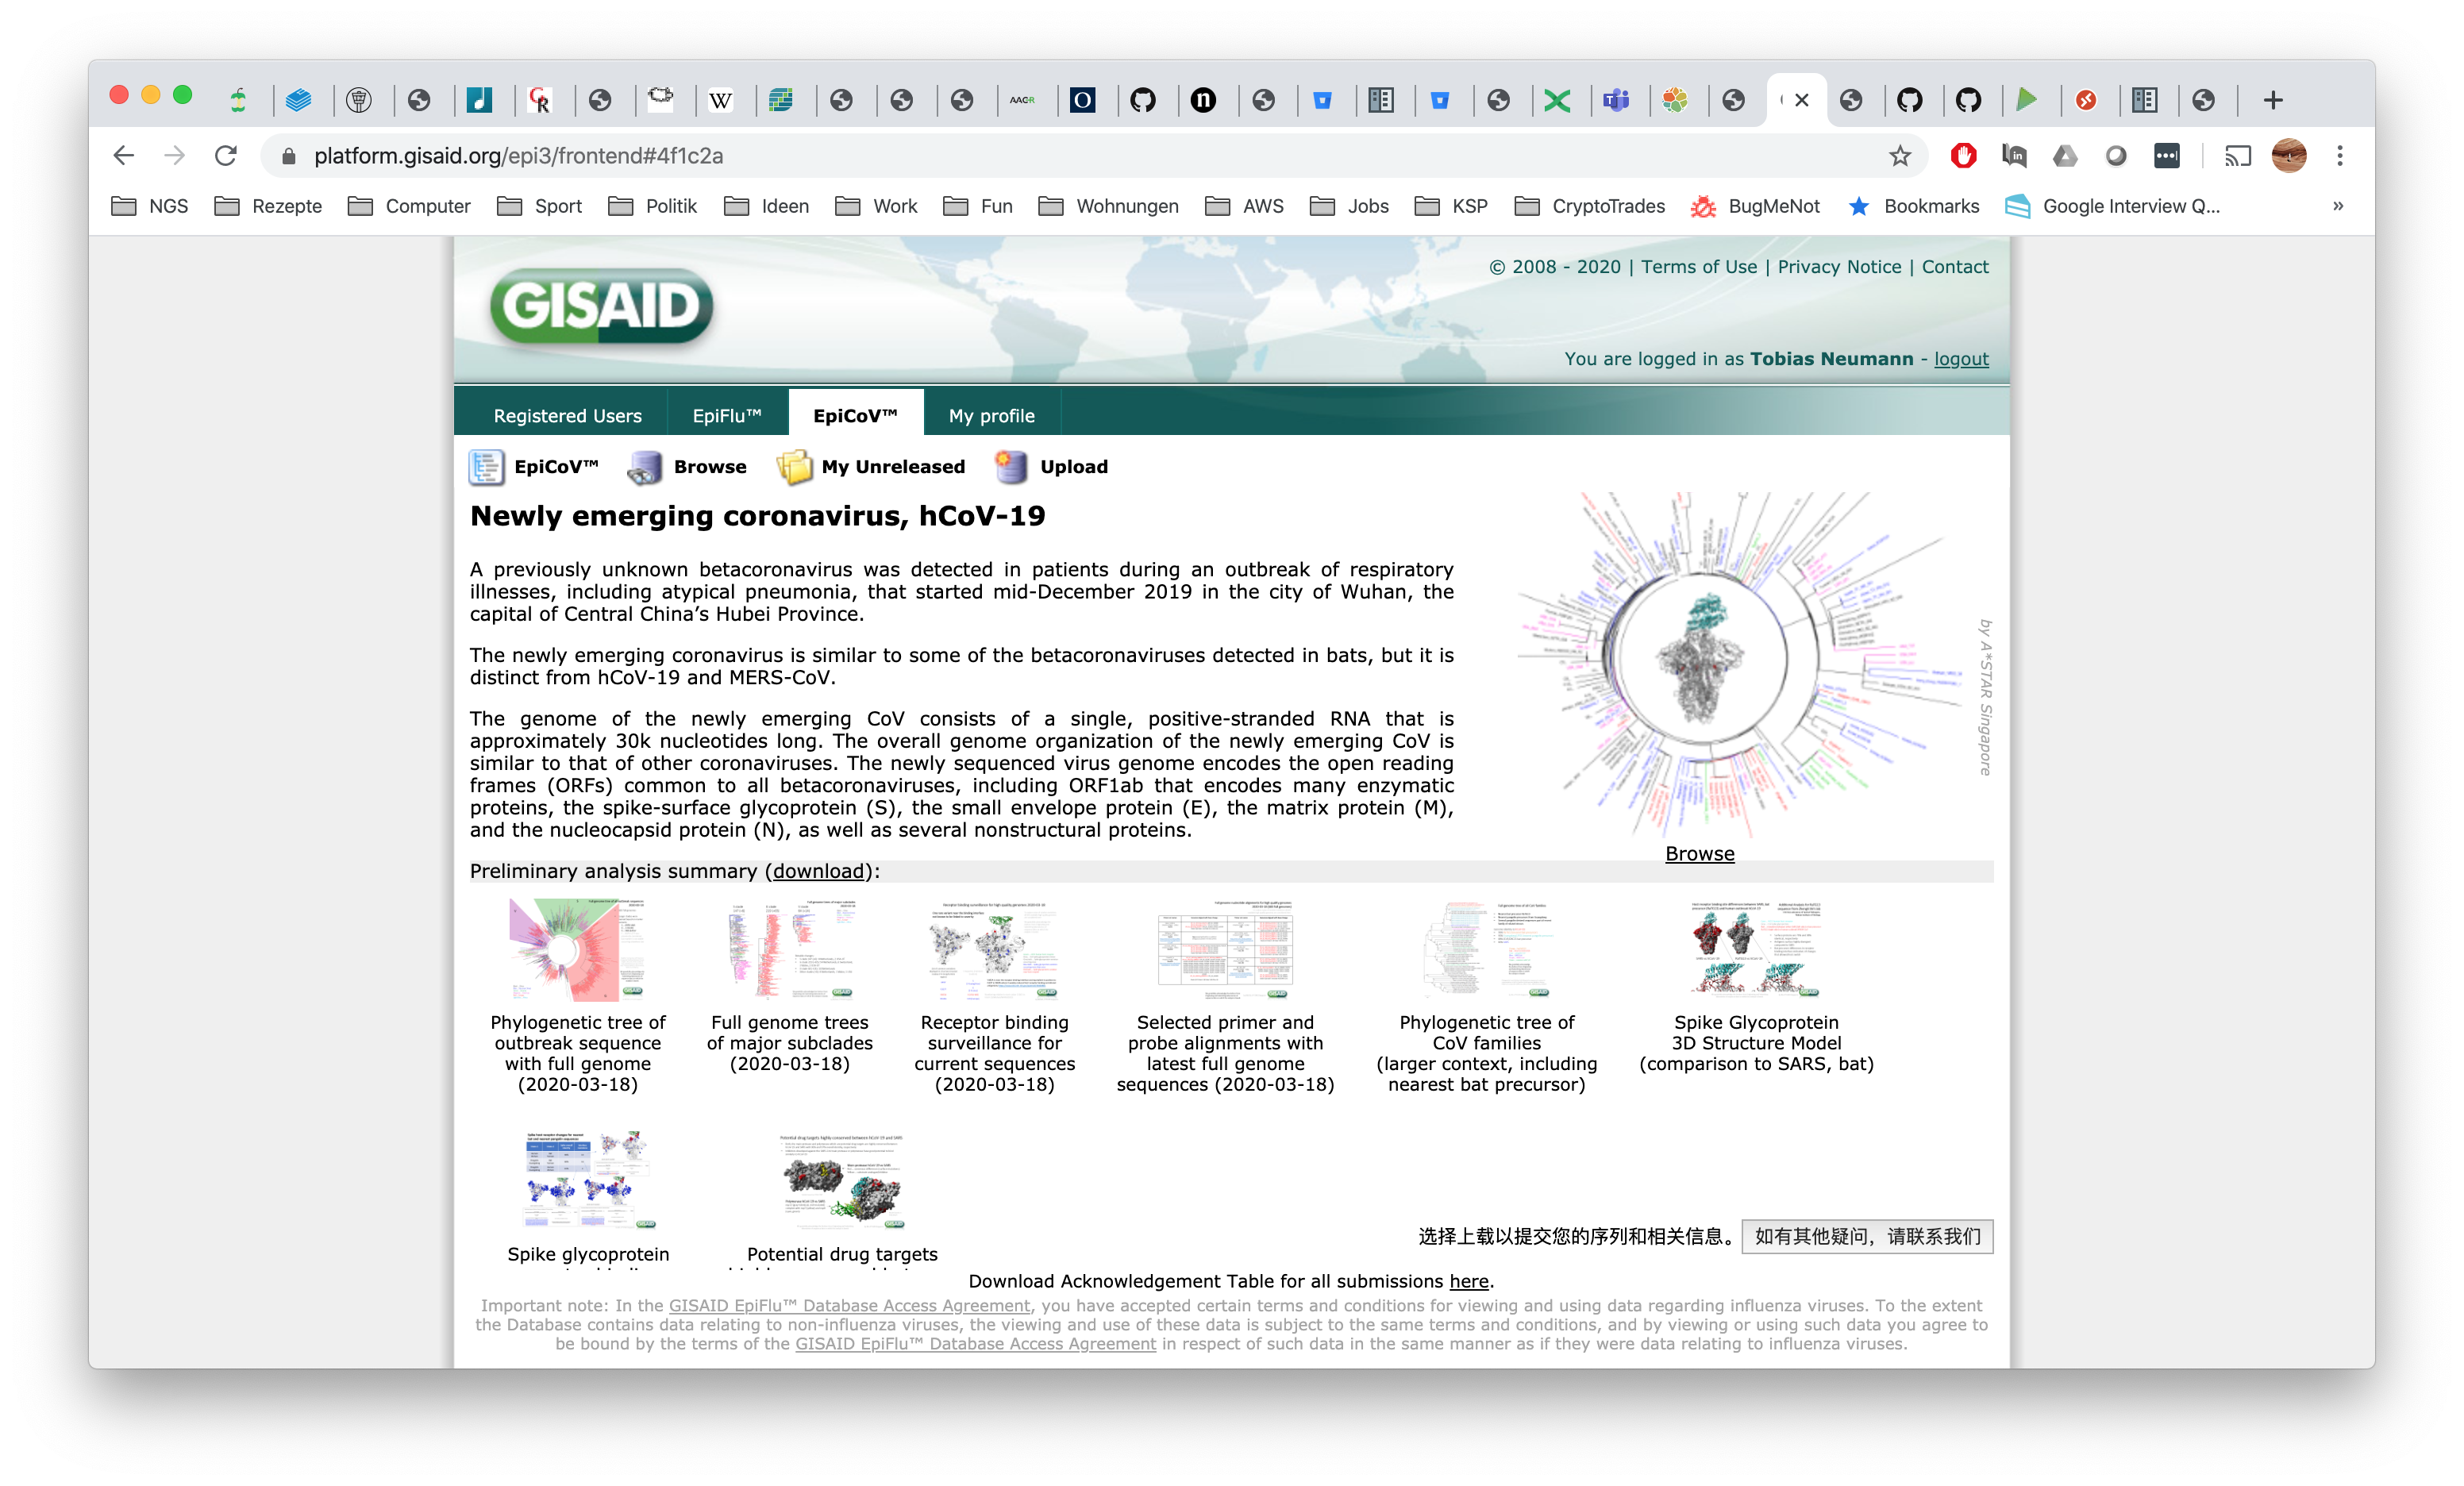Click the Upload database icon
Screen dimensions: 2464x1486
tap(1011, 466)
